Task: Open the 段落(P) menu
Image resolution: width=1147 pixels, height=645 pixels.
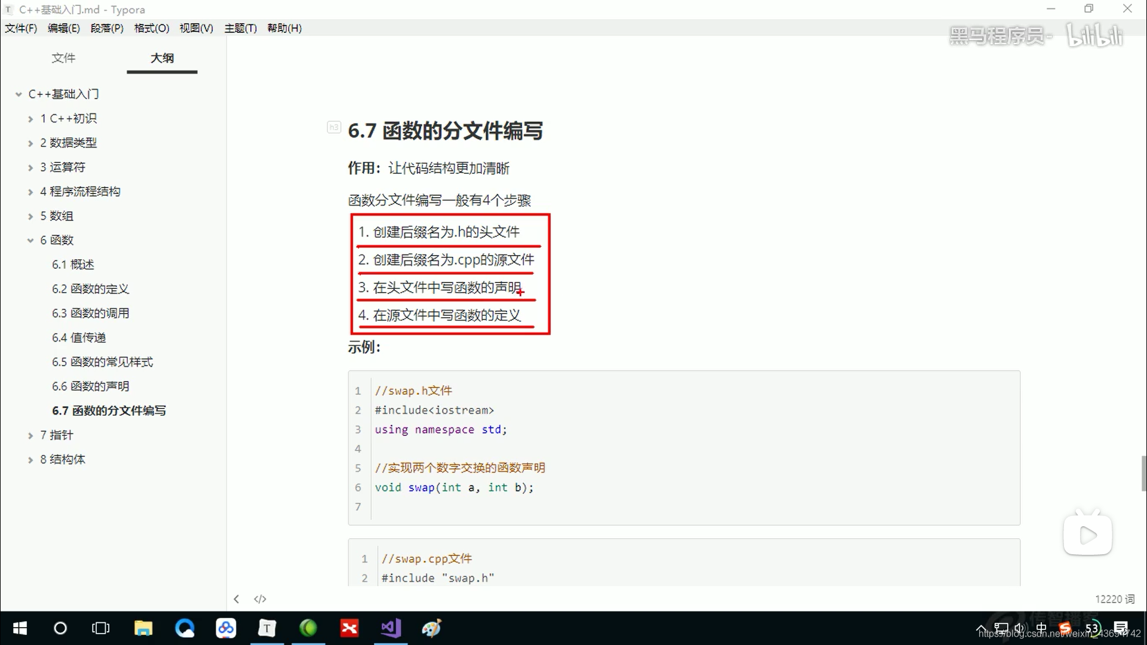Action: point(107,28)
